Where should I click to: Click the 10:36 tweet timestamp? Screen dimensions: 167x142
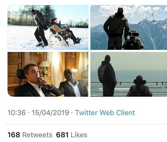(17, 113)
